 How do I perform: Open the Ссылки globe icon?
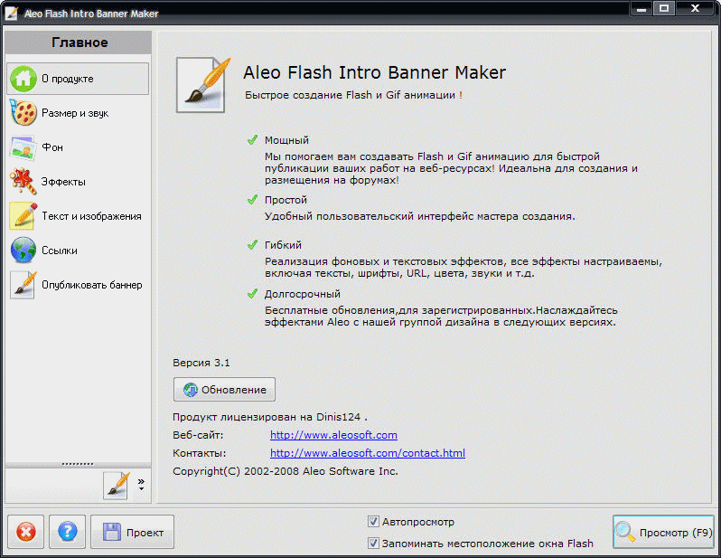(x=23, y=250)
